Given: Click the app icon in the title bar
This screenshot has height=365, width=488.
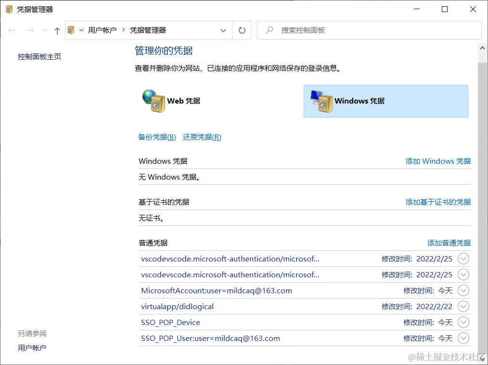Looking at the screenshot, I should tap(8, 9).
